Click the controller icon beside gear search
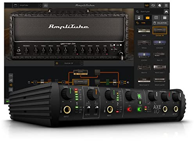194x141 pixels. (166, 12)
